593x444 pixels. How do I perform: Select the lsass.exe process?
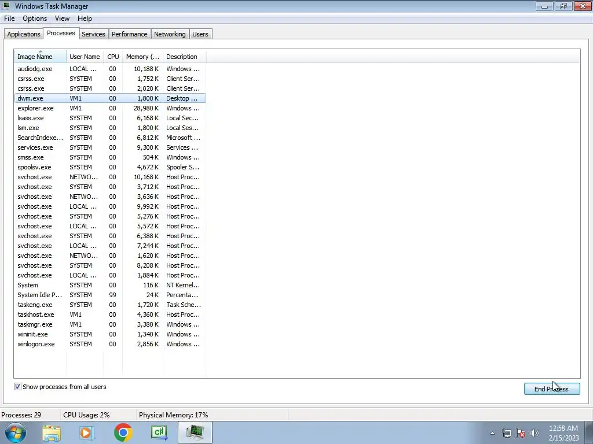pyautogui.click(x=110, y=118)
